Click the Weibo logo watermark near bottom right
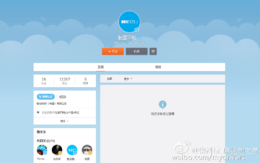Screen dimensions: 260x163 click(182, 147)
